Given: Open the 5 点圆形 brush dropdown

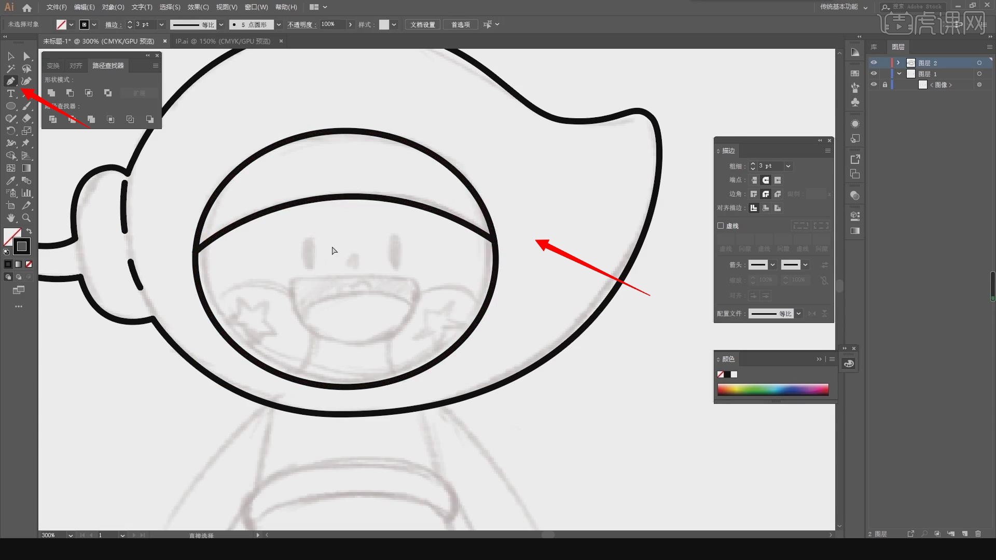Looking at the screenshot, I should [x=279, y=24].
